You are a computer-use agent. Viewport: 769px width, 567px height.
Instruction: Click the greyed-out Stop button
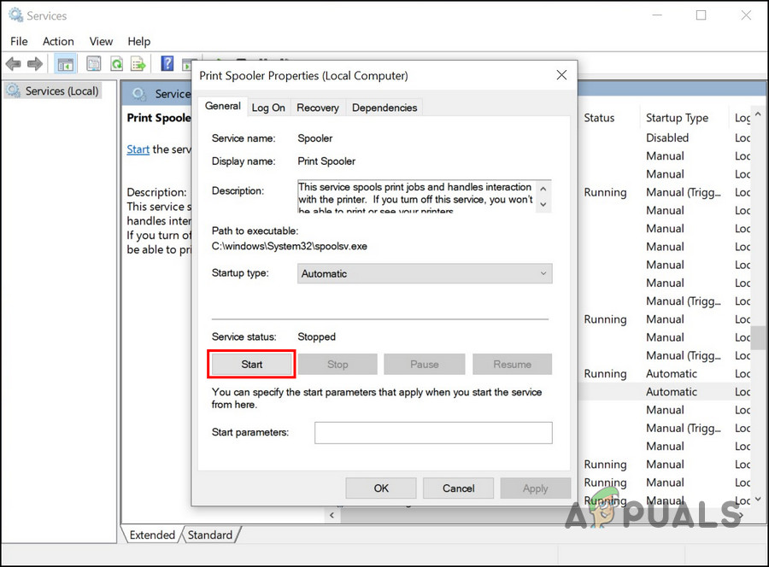[x=338, y=364]
